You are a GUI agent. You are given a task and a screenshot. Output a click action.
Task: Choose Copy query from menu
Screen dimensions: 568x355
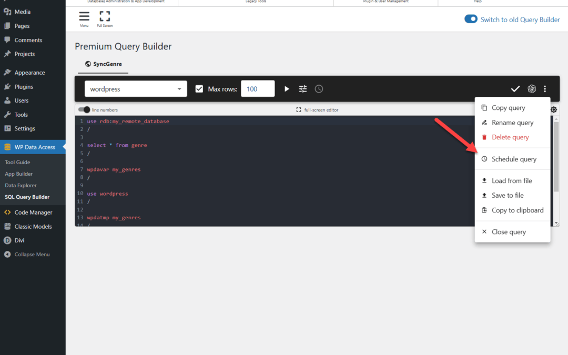click(513, 108)
